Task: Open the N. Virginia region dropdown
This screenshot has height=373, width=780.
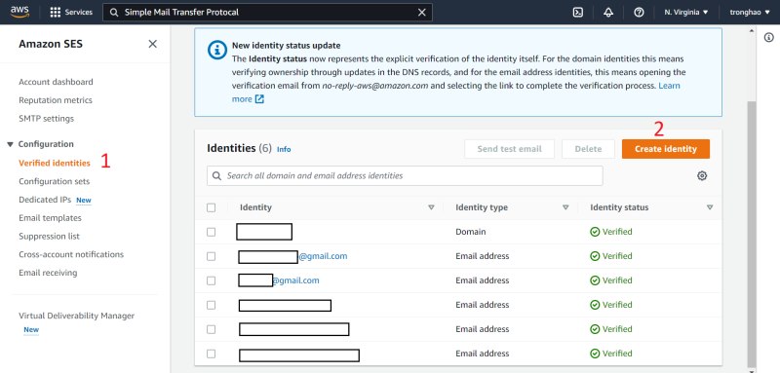Action: [686, 13]
